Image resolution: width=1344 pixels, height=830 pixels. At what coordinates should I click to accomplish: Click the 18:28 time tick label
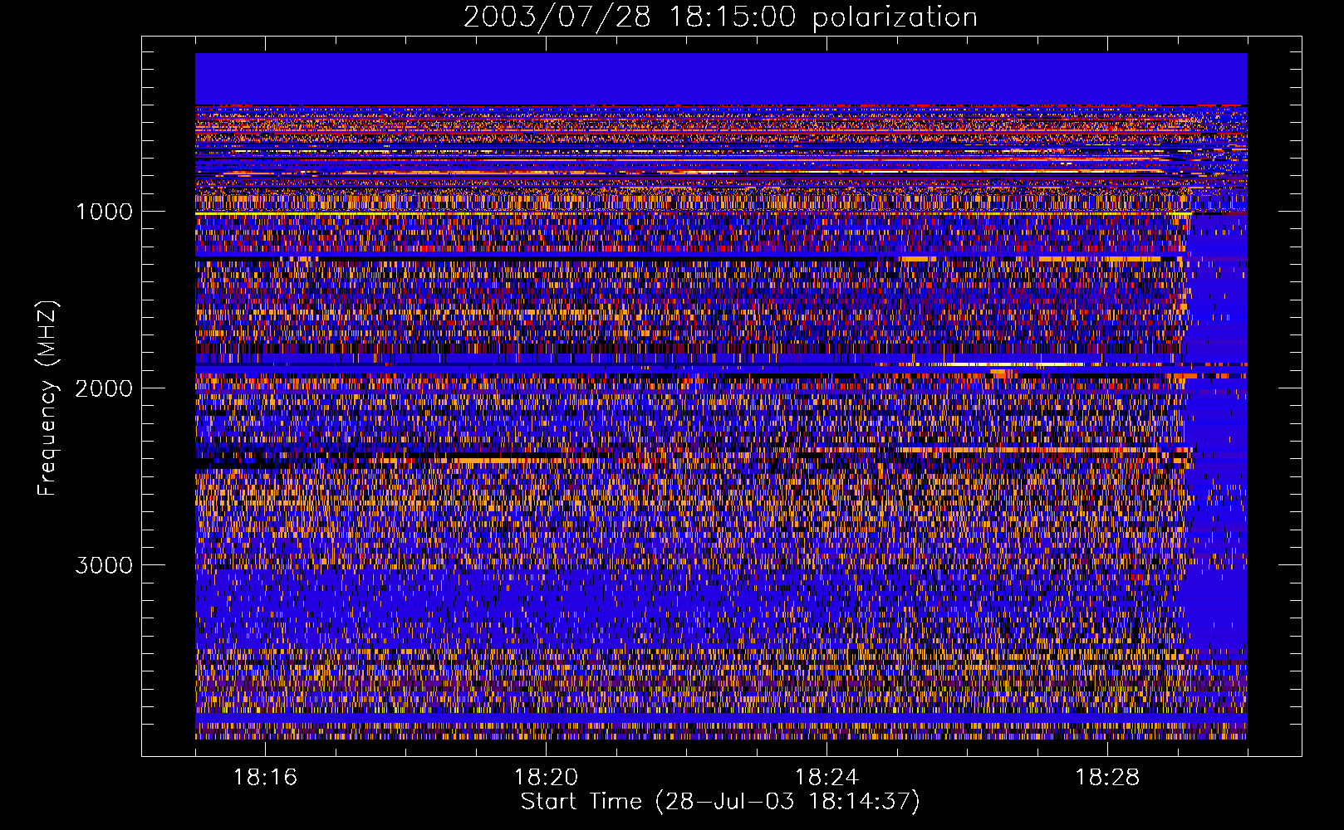tap(1107, 778)
